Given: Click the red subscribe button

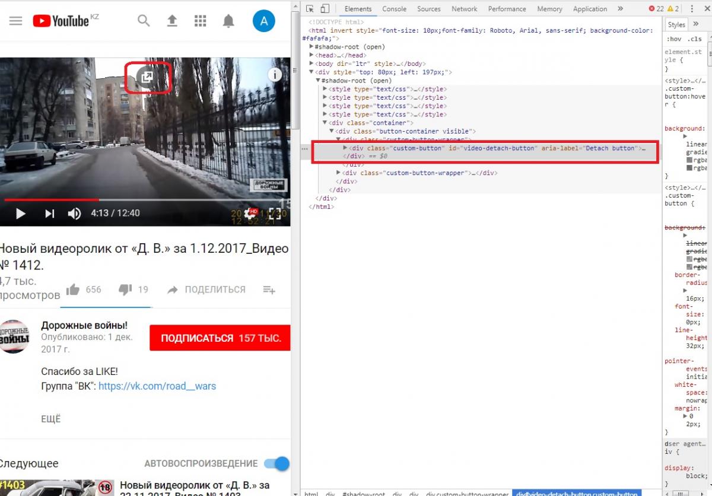Looking at the screenshot, I should [220, 338].
